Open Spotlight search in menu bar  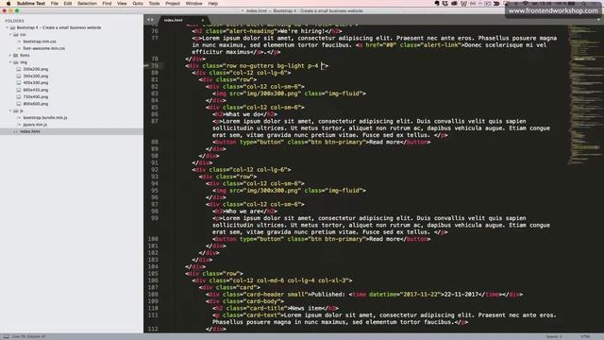(584, 4)
